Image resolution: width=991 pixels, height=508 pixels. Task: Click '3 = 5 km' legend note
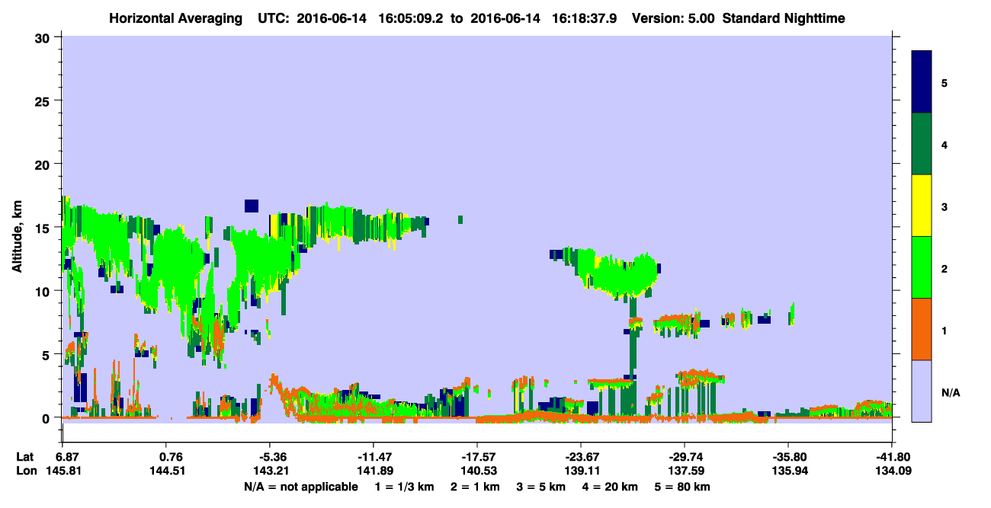click(x=542, y=487)
